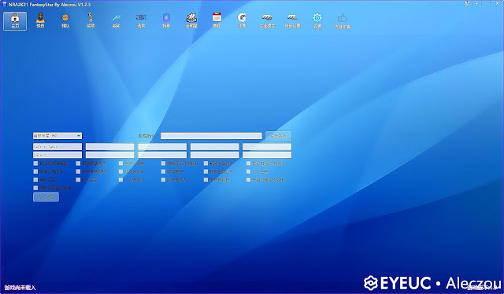
Task: Open the Schedule red calendar icon
Action: tap(217, 21)
